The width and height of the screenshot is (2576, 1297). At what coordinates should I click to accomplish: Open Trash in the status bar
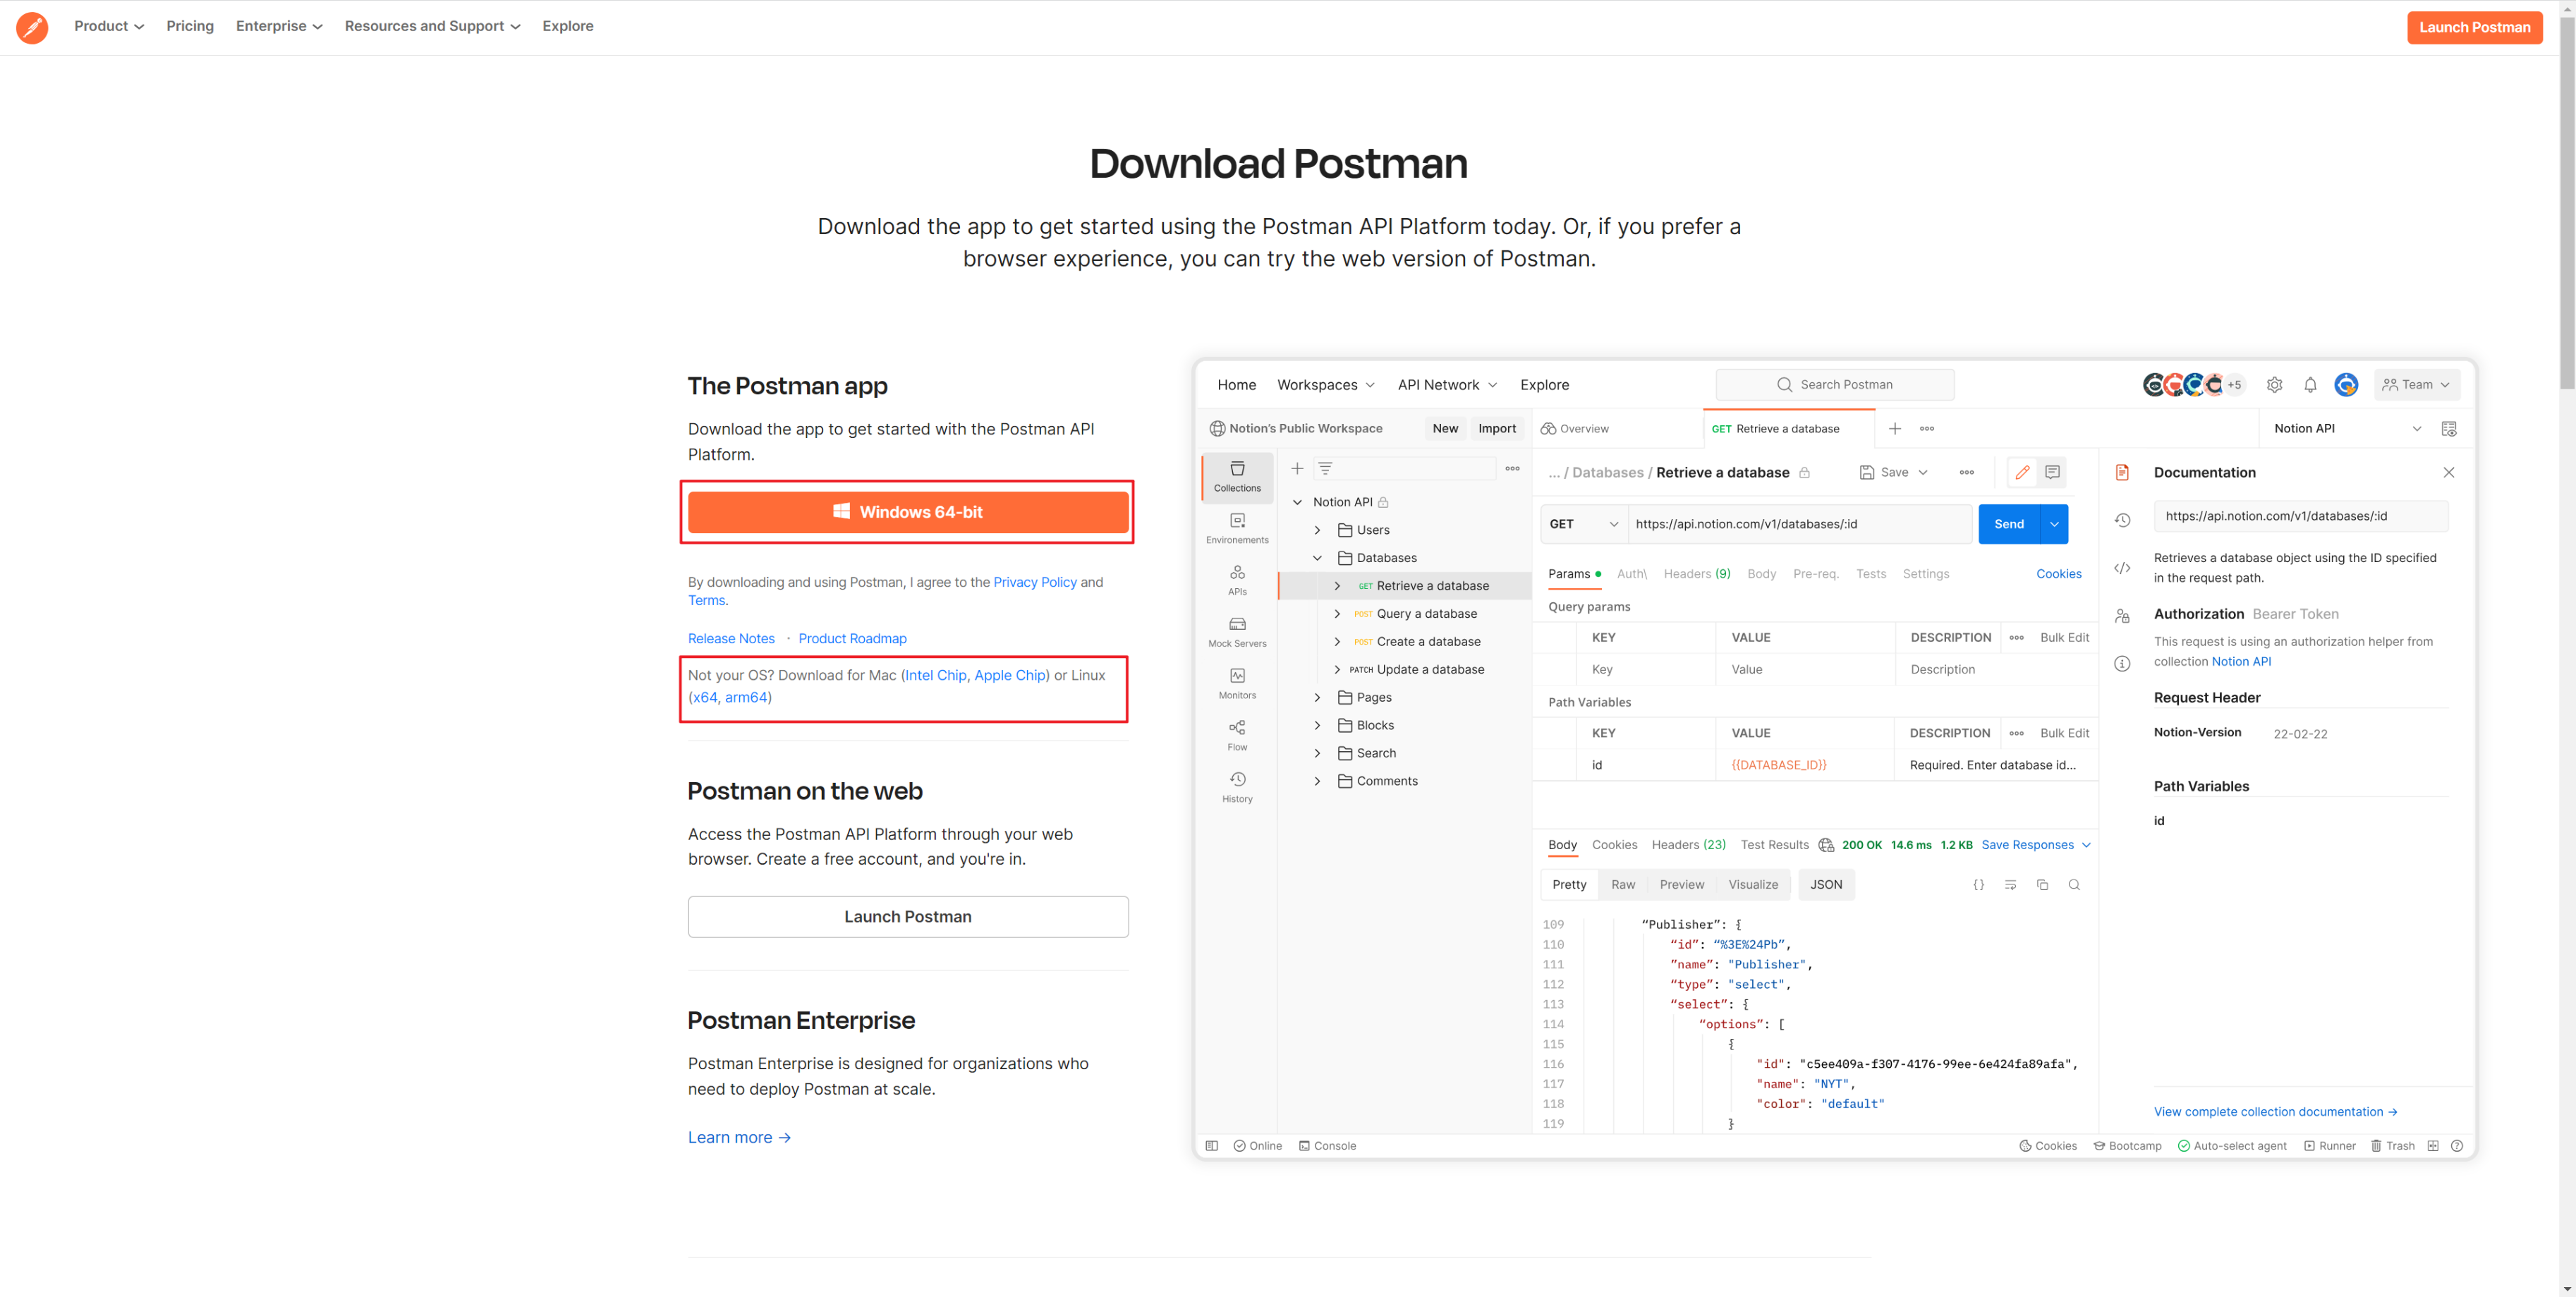(x=2393, y=1146)
